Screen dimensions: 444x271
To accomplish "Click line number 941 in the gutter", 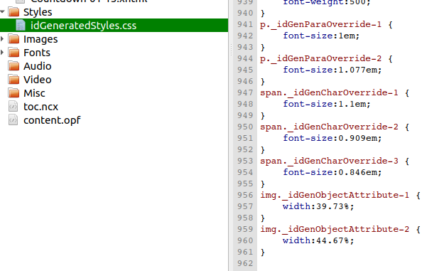I will tap(245, 24).
